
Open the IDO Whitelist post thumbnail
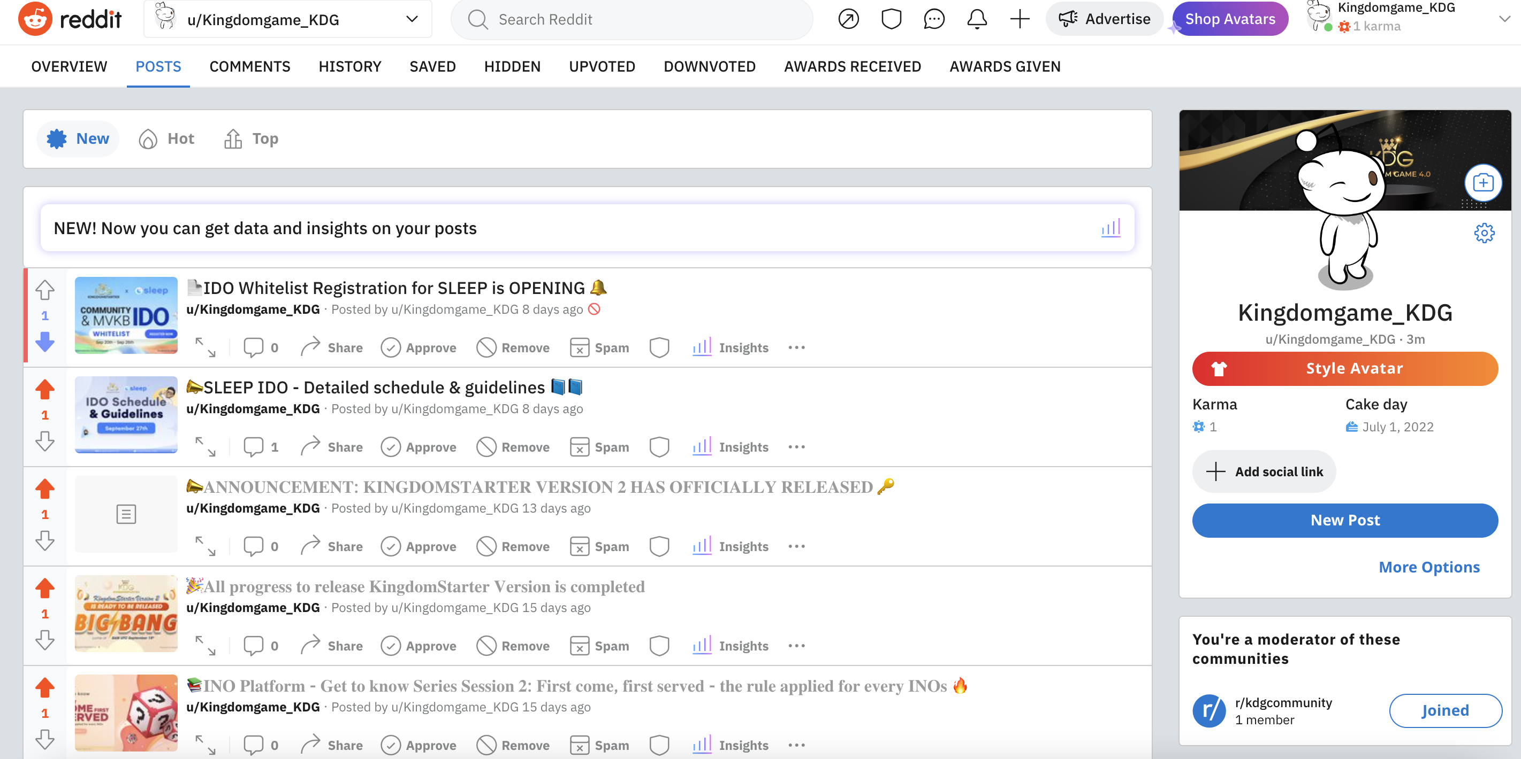(126, 315)
